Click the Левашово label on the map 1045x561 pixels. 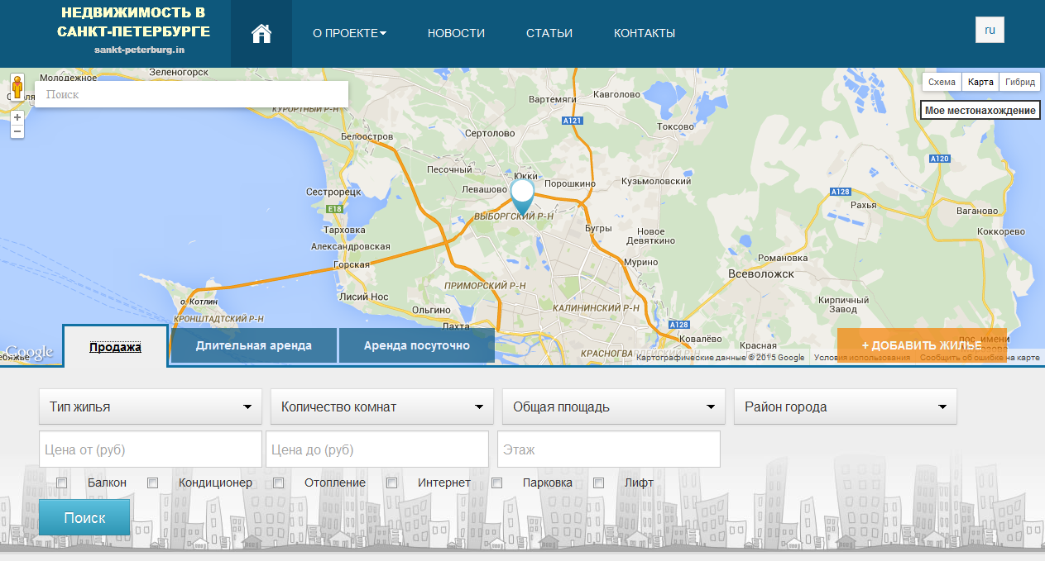point(483,189)
